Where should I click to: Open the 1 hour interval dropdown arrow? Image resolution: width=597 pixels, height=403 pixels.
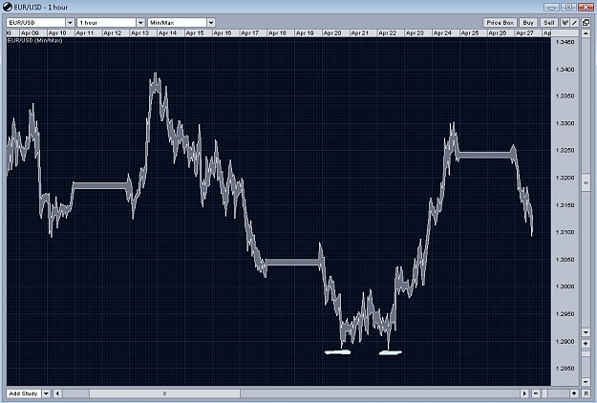click(140, 23)
